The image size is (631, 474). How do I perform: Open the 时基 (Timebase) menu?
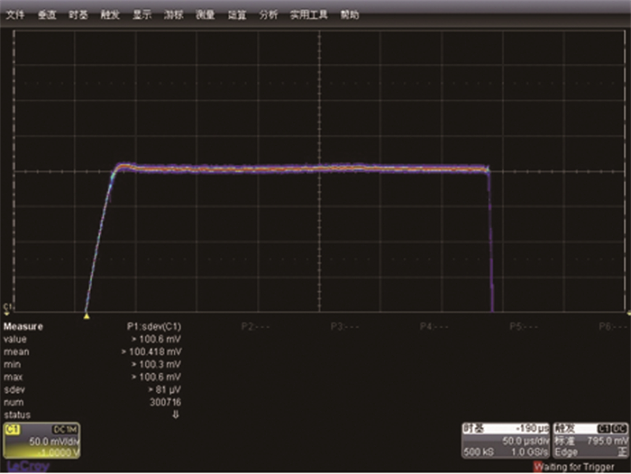[78, 16]
